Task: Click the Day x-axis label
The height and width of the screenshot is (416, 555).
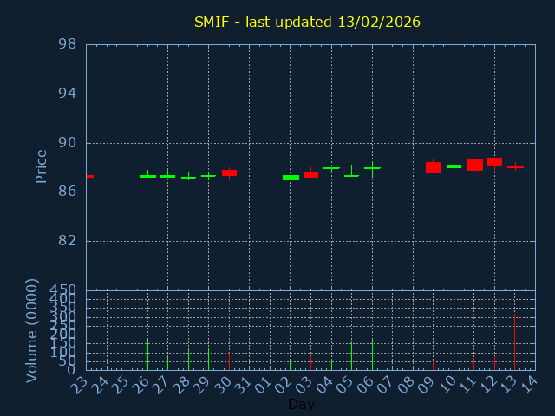Action: tap(301, 405)
